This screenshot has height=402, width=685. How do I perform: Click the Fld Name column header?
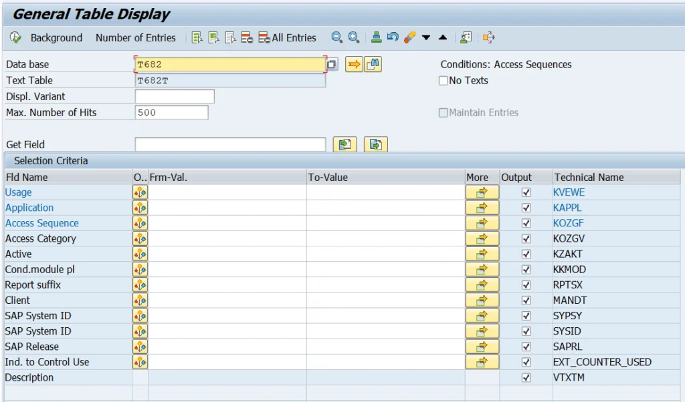[68, 178]
